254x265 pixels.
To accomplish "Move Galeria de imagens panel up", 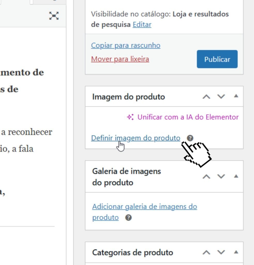I will tap(206, 176).
